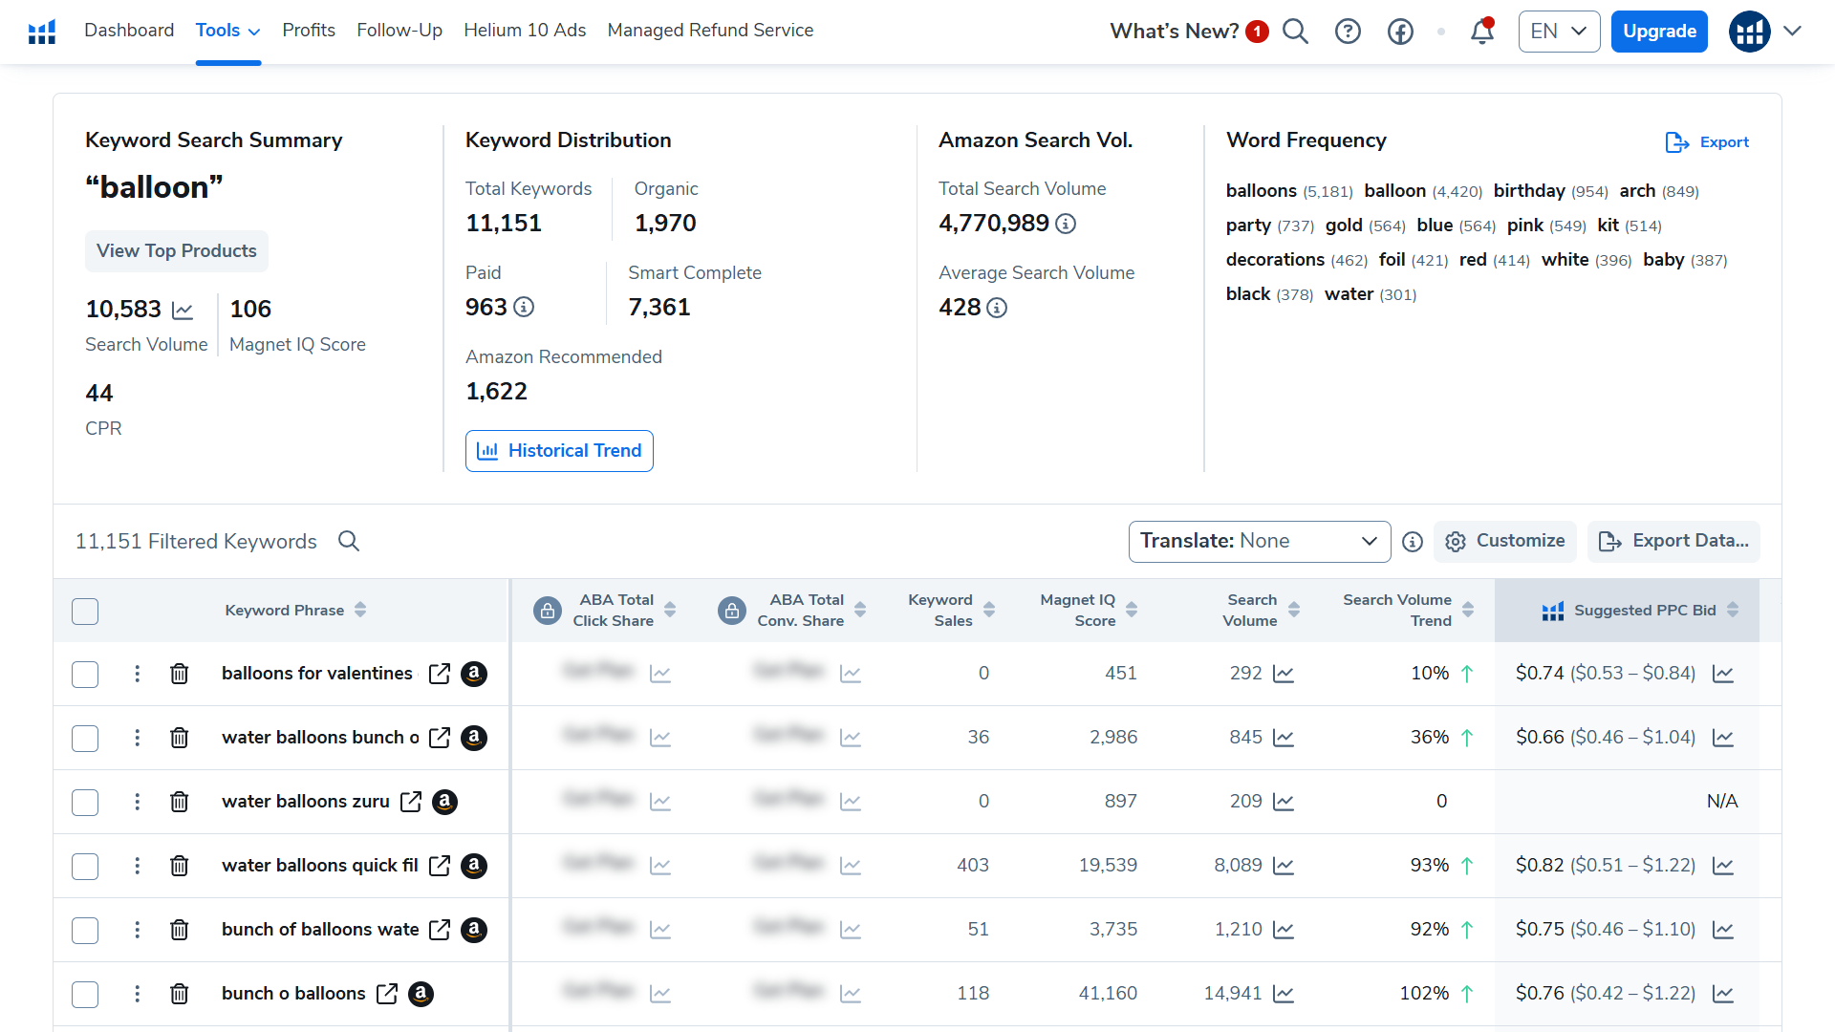Click the Historical Trend button

(x=559, y=451)
